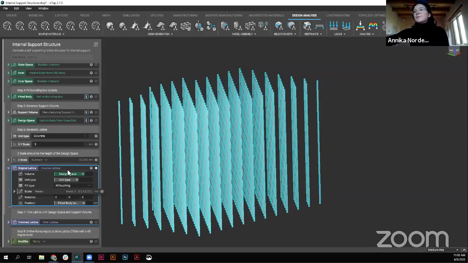Switch to the Lattices ribbon tab
The width and height of the screenshot is (468, 263).
[61, 15]
